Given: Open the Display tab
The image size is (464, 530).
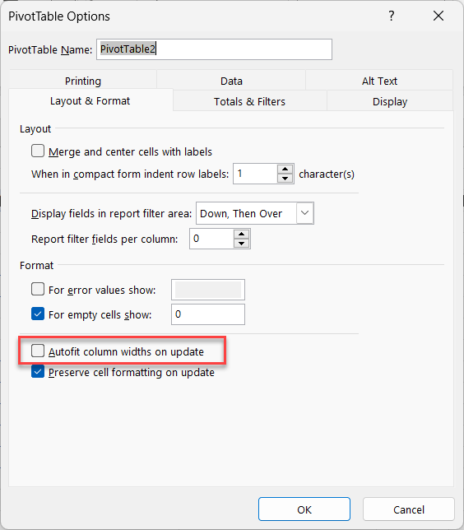Looking at the screenshot, I should click(x=390, y=101).
